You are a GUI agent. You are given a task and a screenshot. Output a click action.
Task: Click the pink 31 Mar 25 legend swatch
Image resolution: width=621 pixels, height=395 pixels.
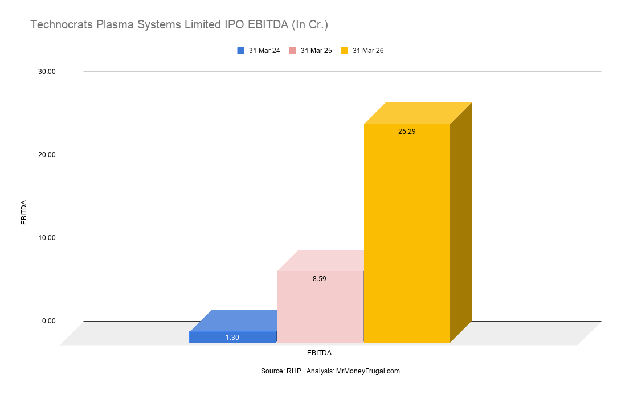coord(292,51)
